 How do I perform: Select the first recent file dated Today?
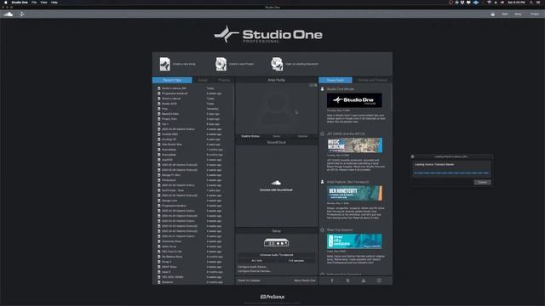click(193, 88)
